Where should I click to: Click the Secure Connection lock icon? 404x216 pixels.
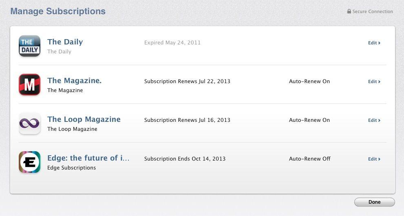click(x=349, y=11)
